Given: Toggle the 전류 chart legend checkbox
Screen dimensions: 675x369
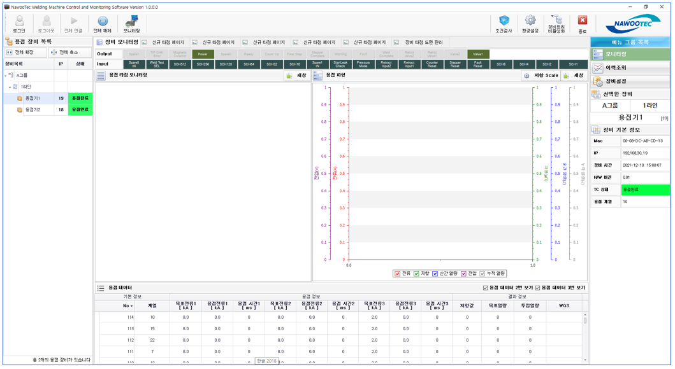Looking at the screenshot, I should (x=398, y=274).
